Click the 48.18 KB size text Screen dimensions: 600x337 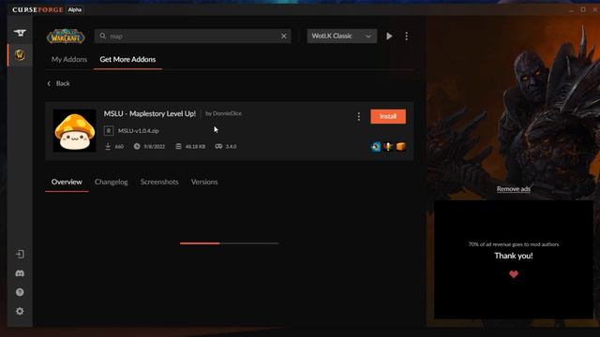click(195, 146)
